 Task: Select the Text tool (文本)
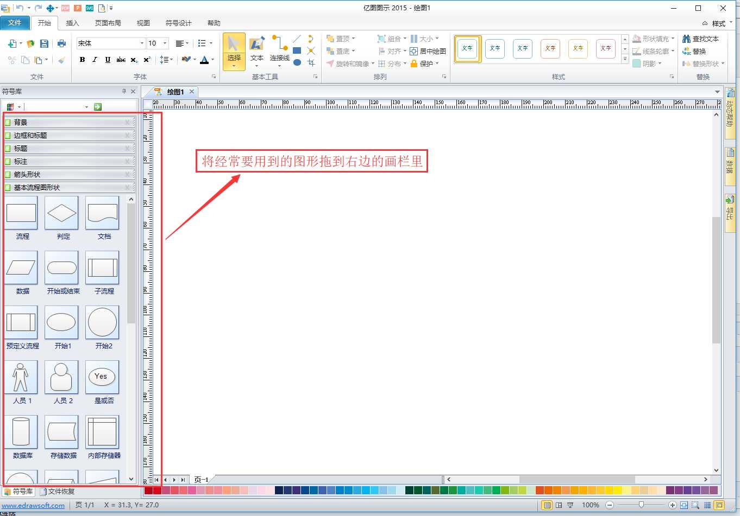click(x=256, y=50)
